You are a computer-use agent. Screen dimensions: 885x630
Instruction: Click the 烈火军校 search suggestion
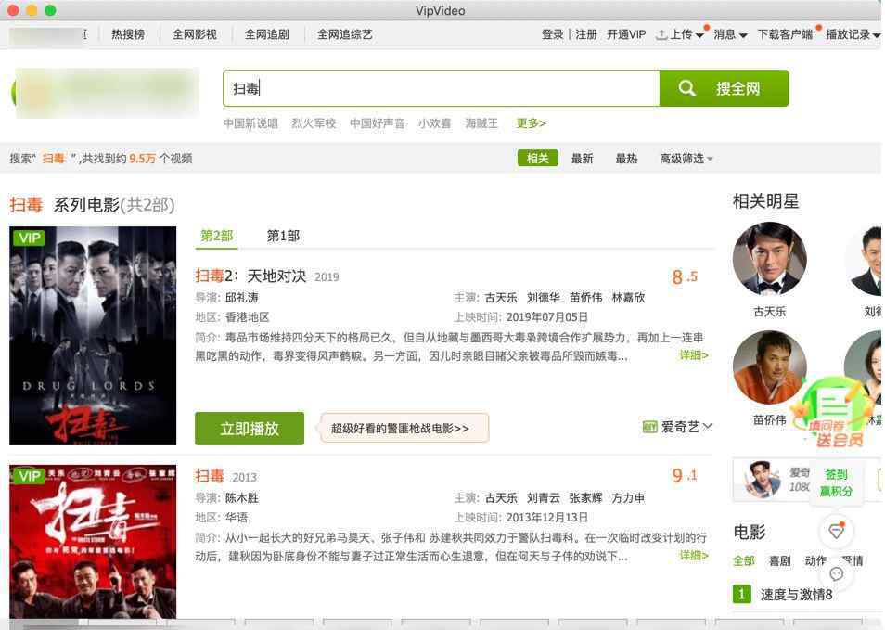314,123
